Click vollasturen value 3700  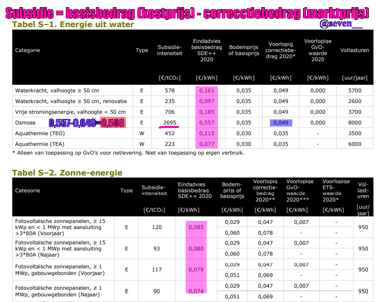355,112
